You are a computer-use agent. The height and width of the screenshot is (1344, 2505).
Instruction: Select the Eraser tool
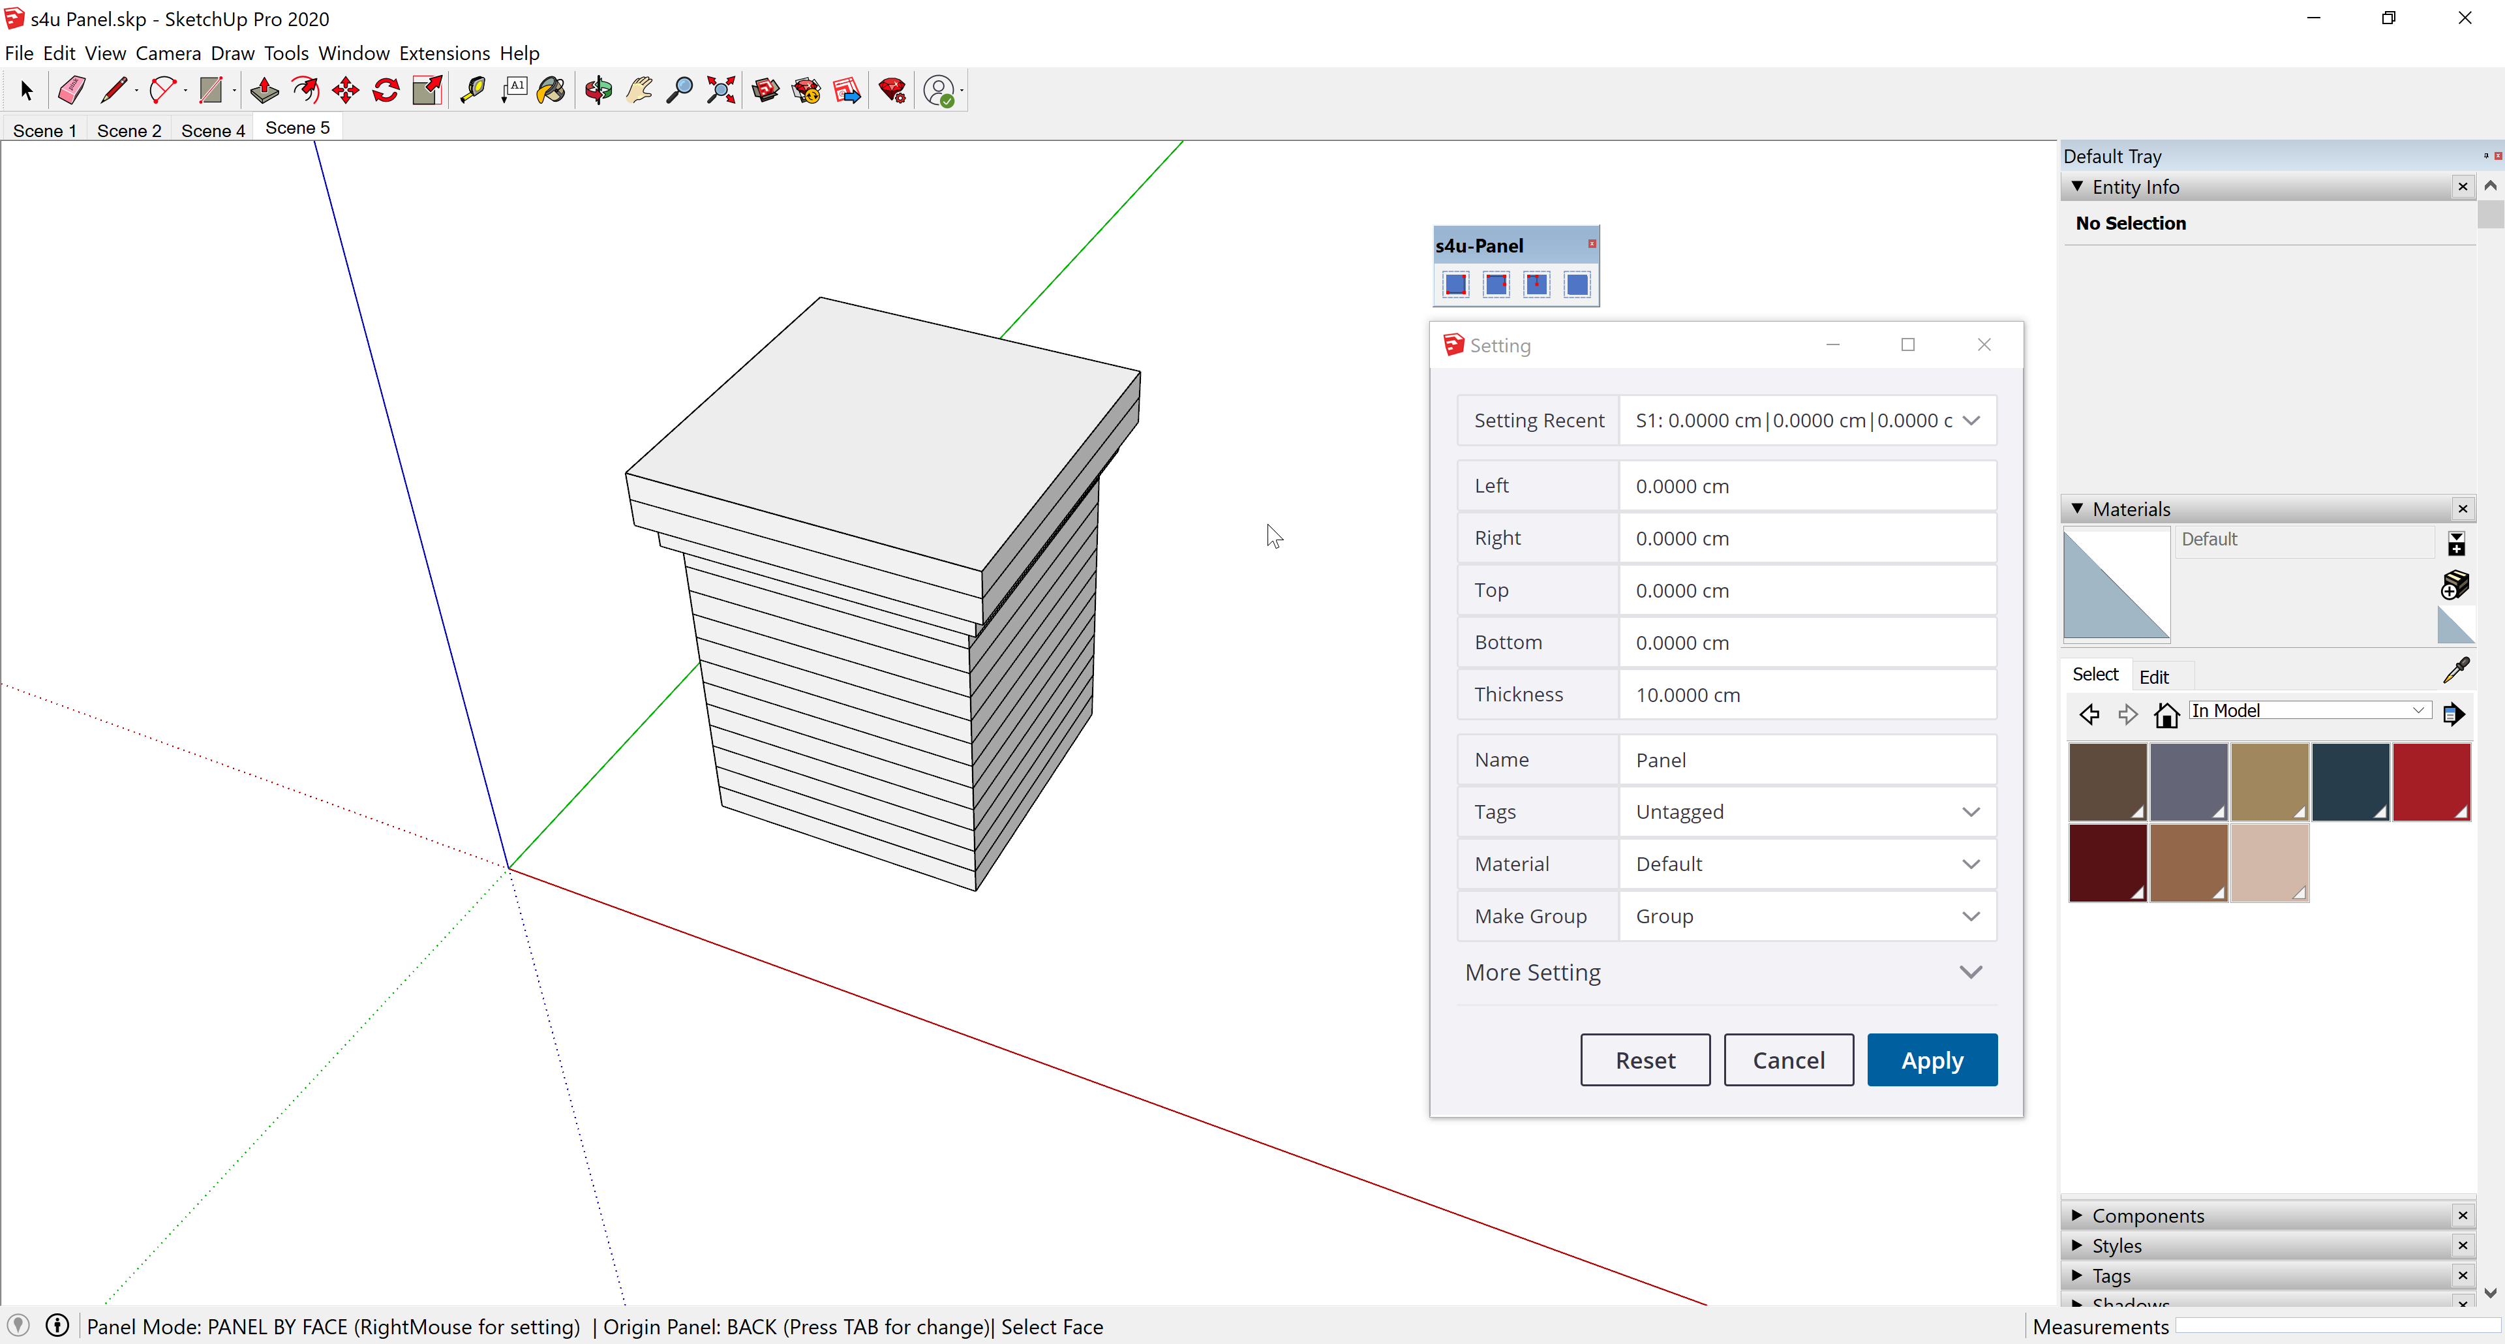[x=70, y=89]
